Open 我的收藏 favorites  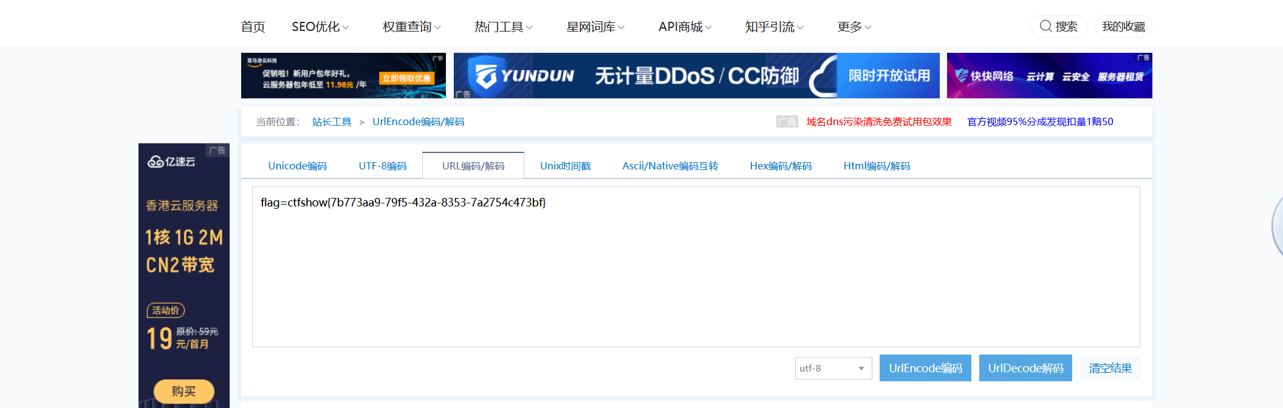(x=1123, y=26)
